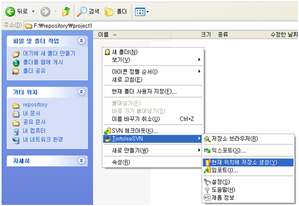This screenshot has height=206, width=299.
Task: Select 임포트(I)... in TortoiseSVN submenu
Action: click(248, 170)
